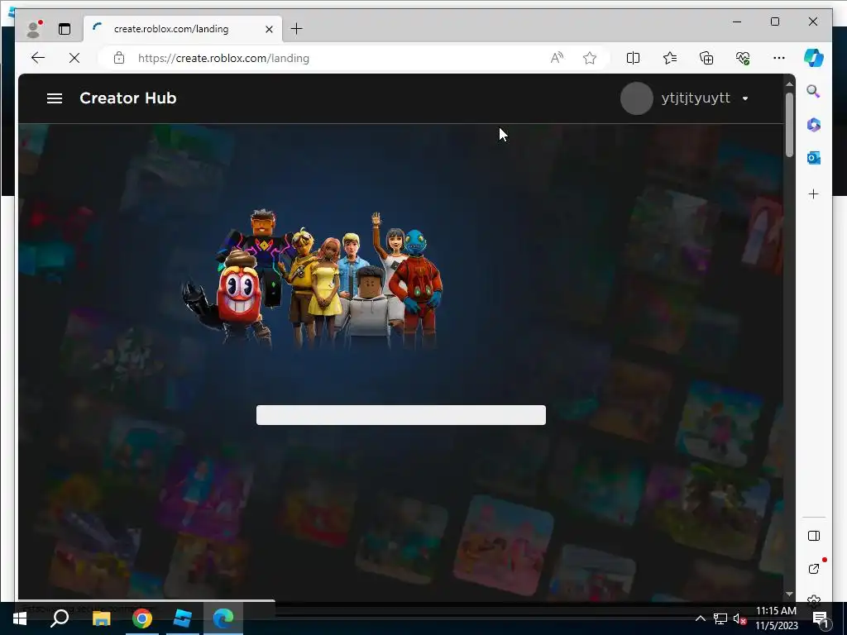Show hidden system tray icons

click(700, 618)
